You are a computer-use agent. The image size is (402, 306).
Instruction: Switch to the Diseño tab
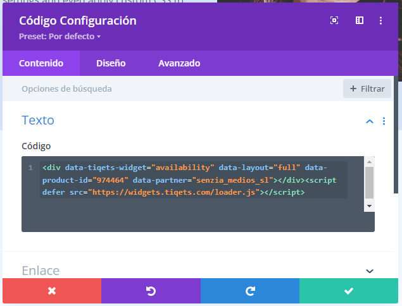coord(111,63)
